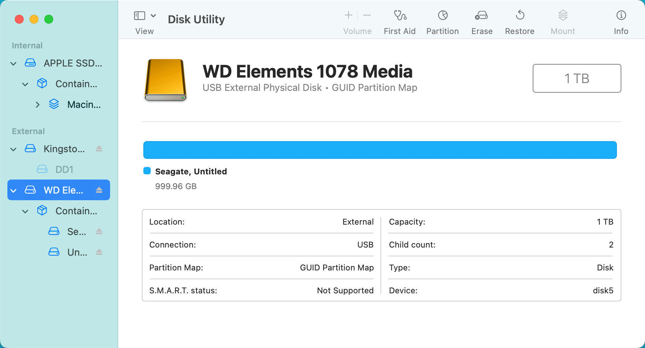Click the Mount toolbar icon
Screen dimensions: 645x348
562,20
